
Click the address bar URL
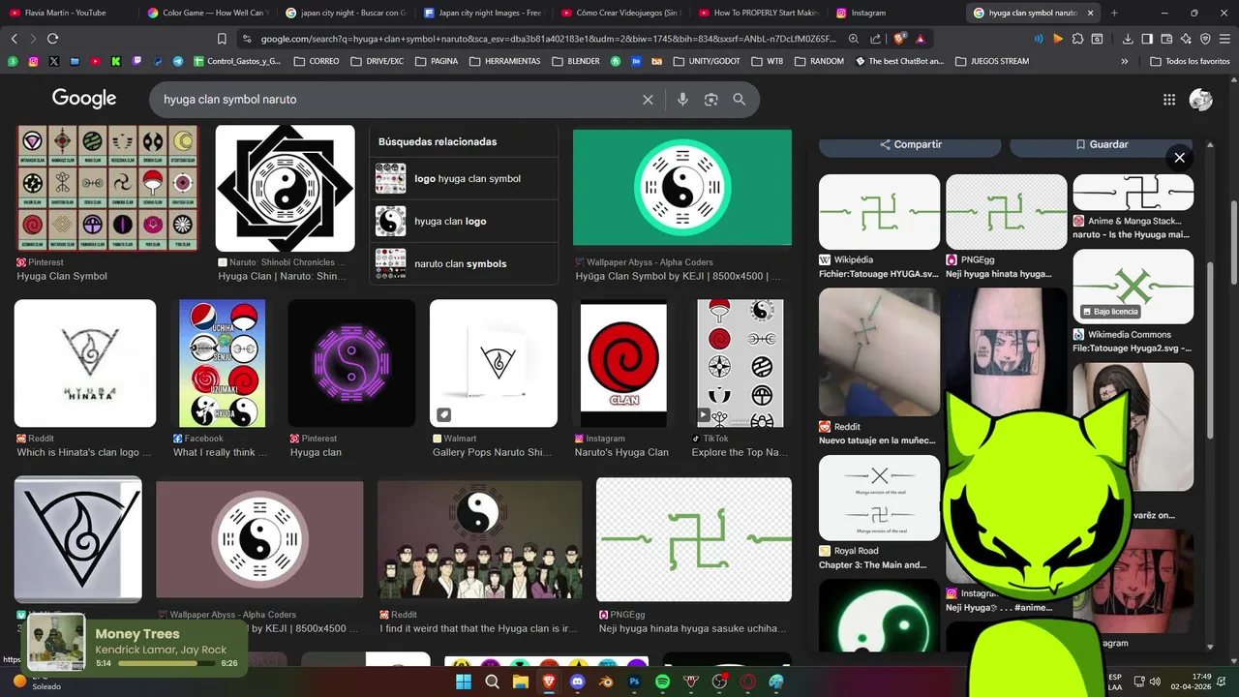(x=547, y=39)
